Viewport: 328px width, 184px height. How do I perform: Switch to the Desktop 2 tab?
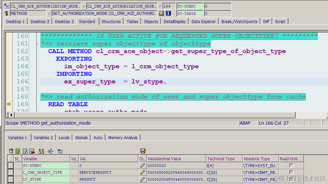point(40,21)
